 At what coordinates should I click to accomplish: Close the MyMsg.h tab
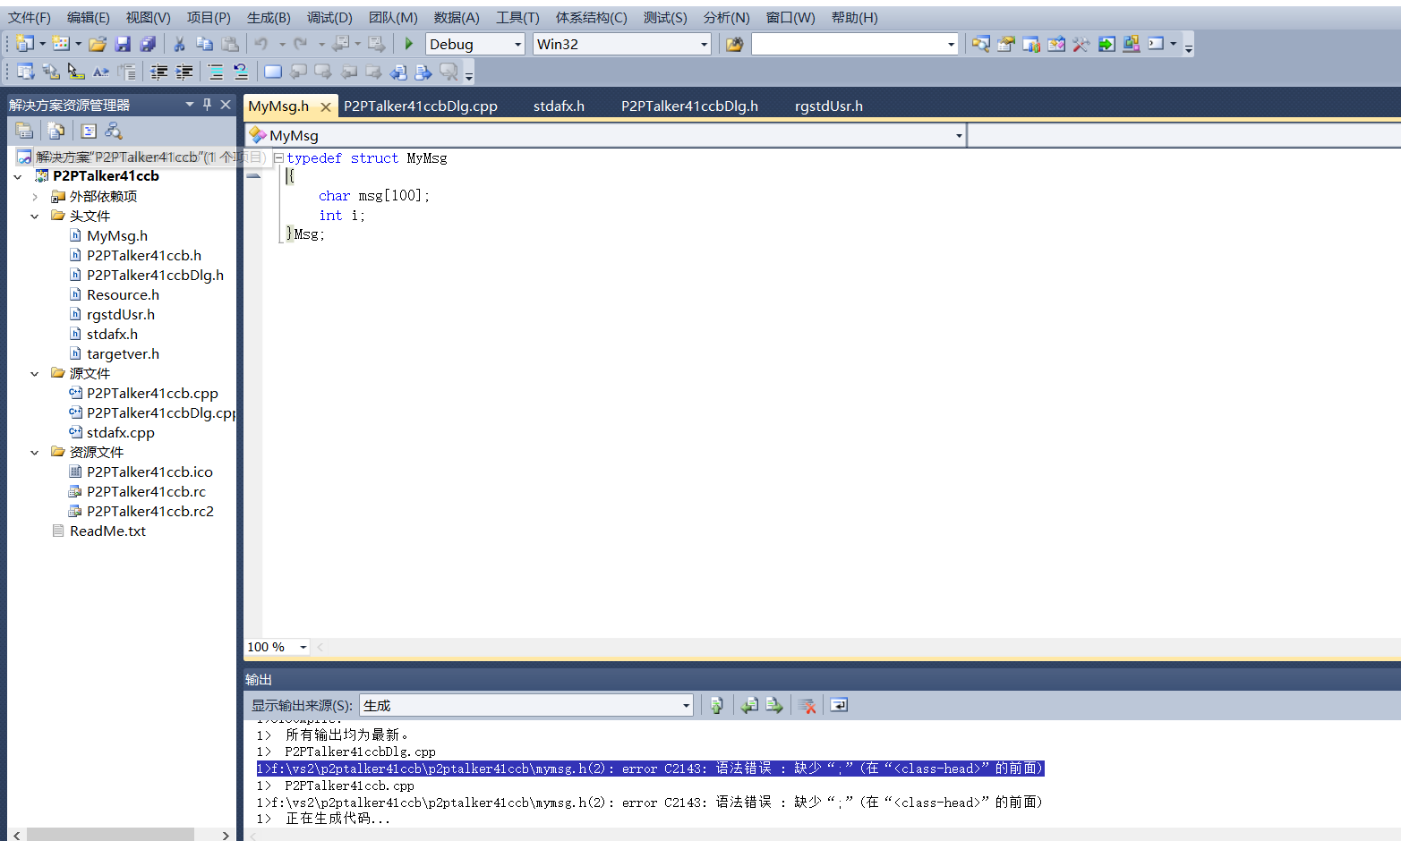coord(326,107)
